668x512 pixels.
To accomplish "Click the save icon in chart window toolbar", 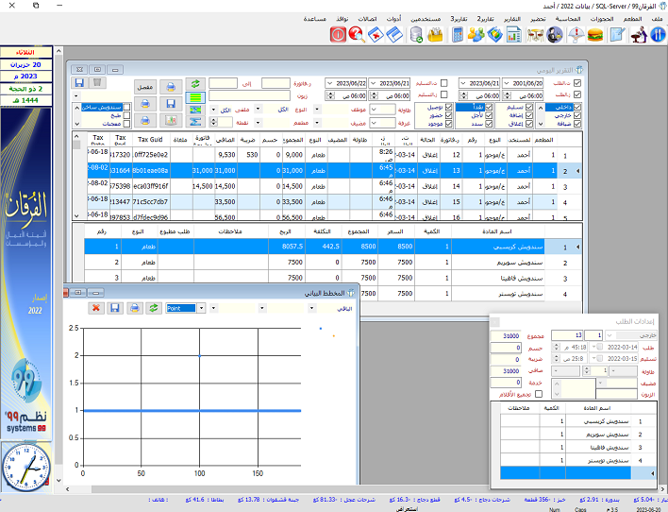I will [x=114, y=307].
